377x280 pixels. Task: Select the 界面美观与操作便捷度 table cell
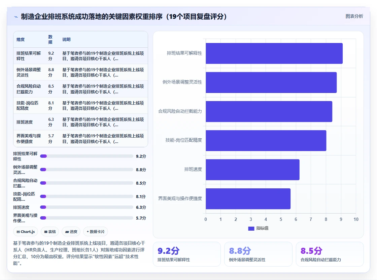(29, 139)
